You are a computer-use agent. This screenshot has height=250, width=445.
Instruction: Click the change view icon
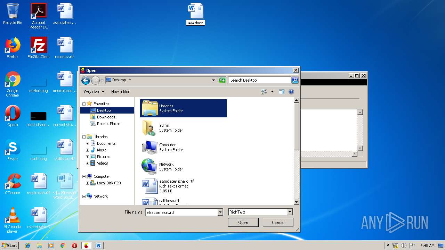click(x=264, y=92)
